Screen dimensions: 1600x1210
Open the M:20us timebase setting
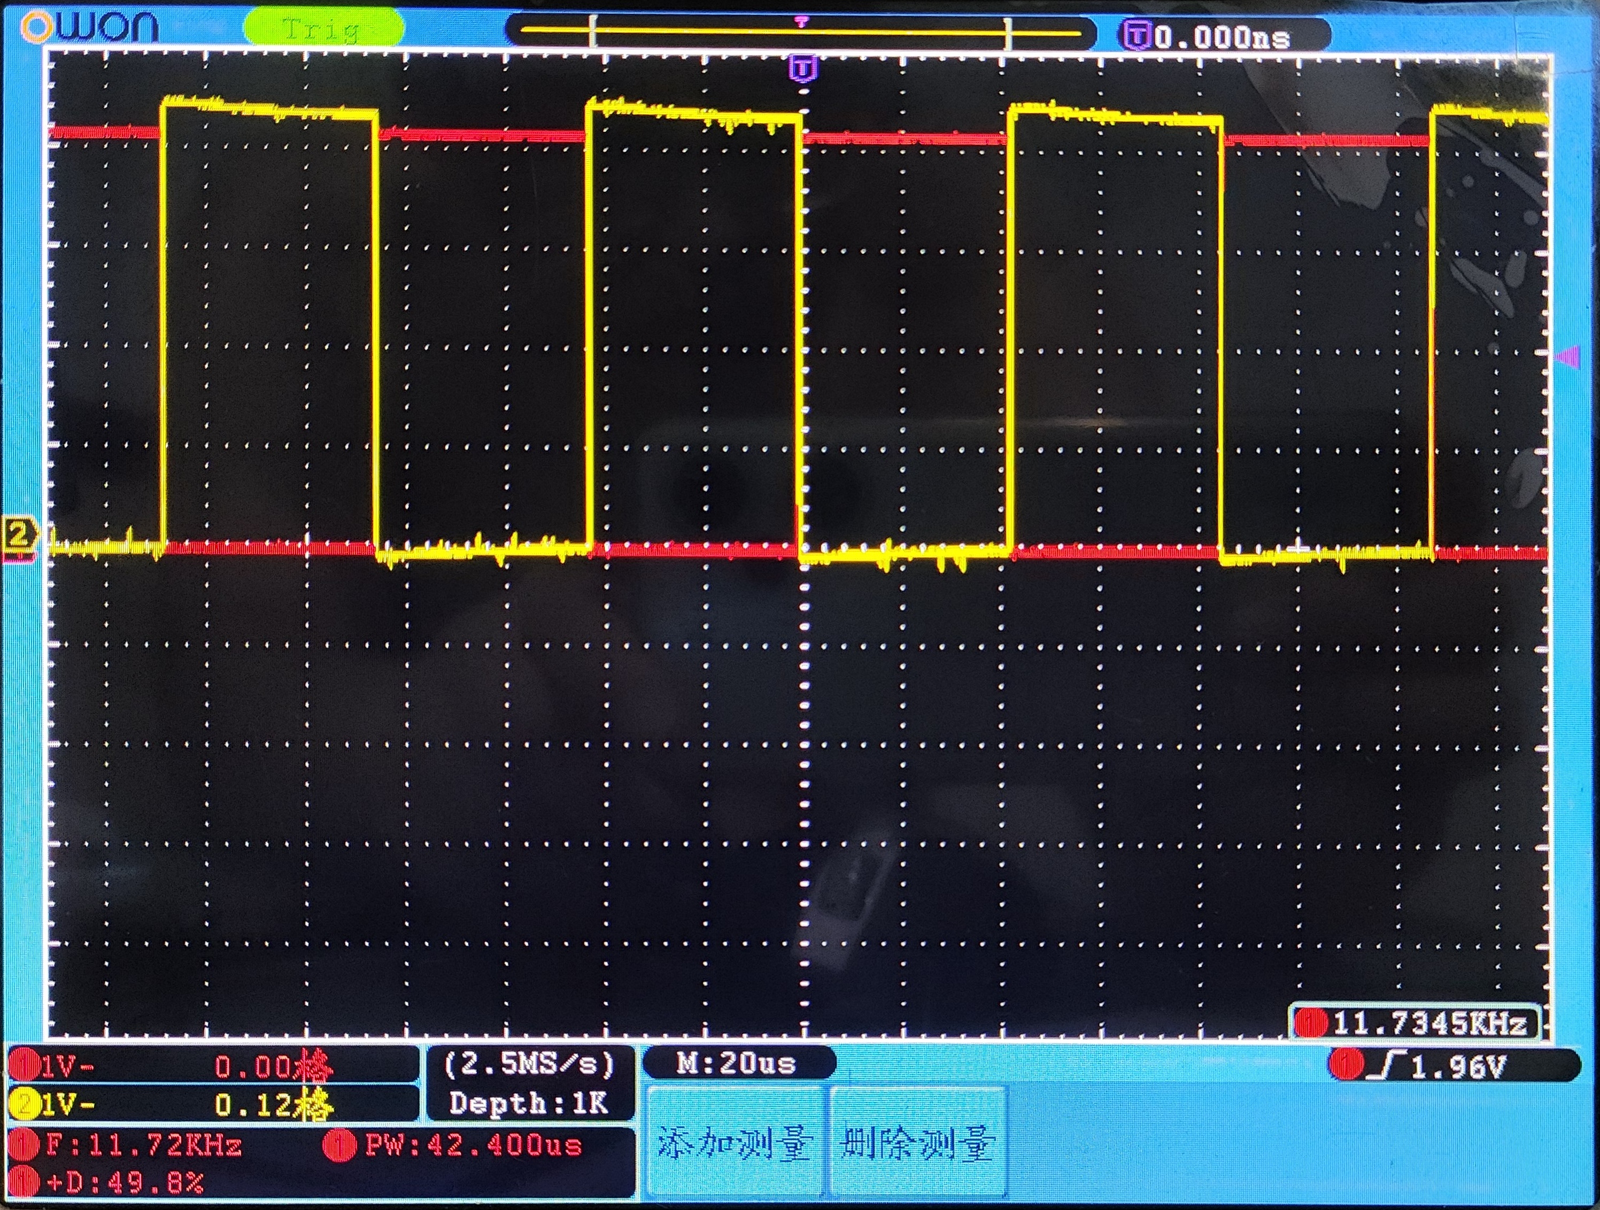(x=736, y=1063)
